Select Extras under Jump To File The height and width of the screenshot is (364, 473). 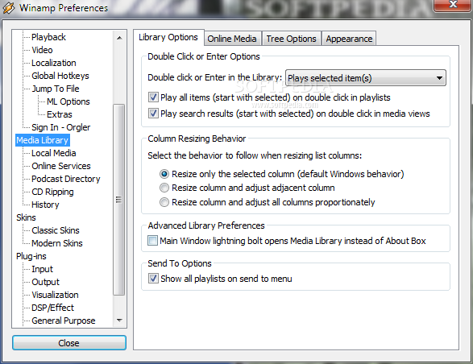[60, 114]
